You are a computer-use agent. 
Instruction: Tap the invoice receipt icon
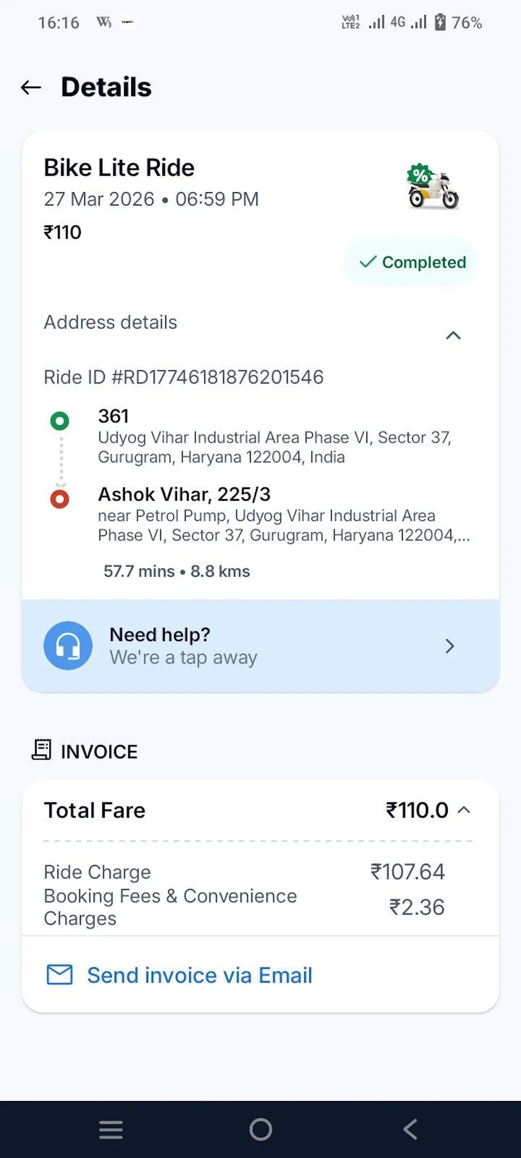[42, 750]
